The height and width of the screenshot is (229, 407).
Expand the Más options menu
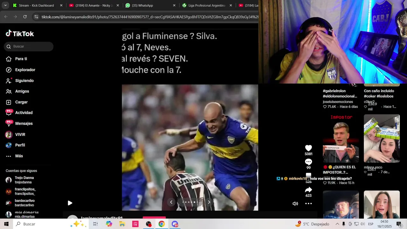point(14,156)
